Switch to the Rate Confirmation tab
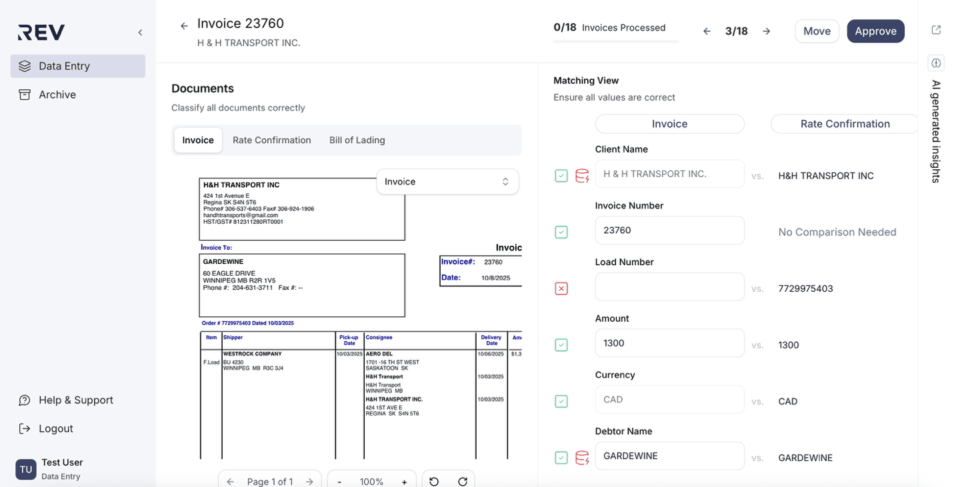The width and height of the screenshot is (954, 487). 271,140
